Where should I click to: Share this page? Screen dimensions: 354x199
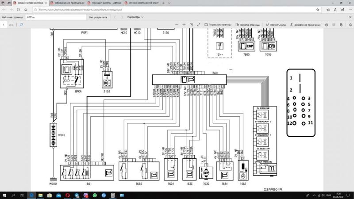(342, 10)
